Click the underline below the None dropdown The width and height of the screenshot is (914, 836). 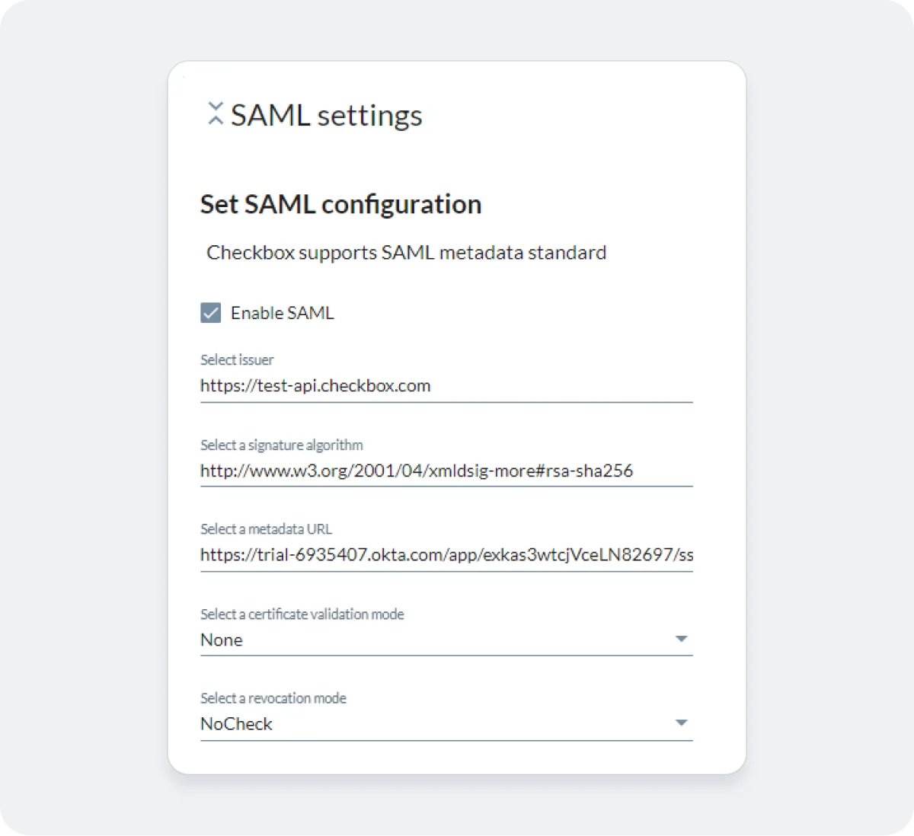coord(446,655)
